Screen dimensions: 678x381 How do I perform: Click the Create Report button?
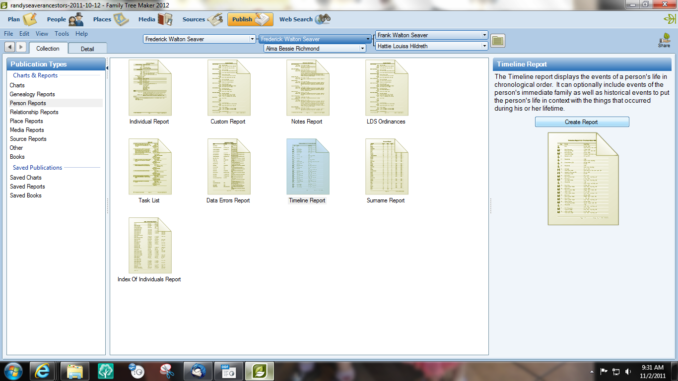click(x=582, y=122)
